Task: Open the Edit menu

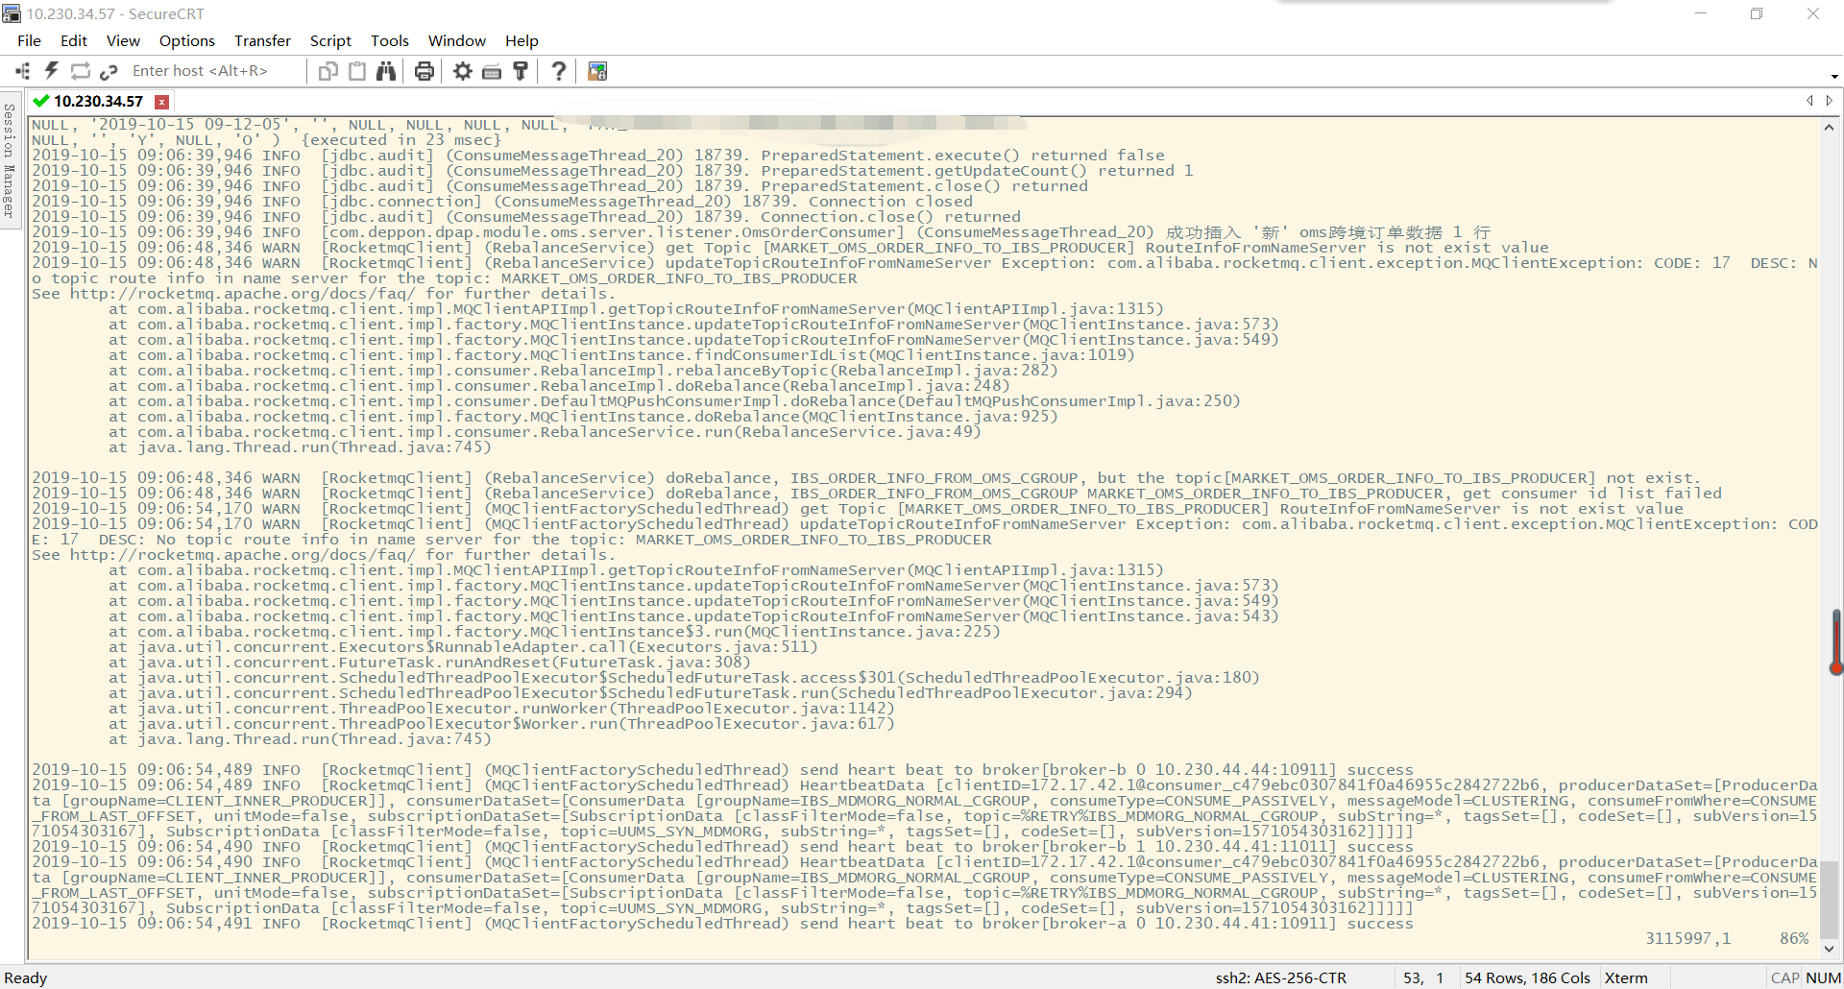Action: (x=74, y=40)
